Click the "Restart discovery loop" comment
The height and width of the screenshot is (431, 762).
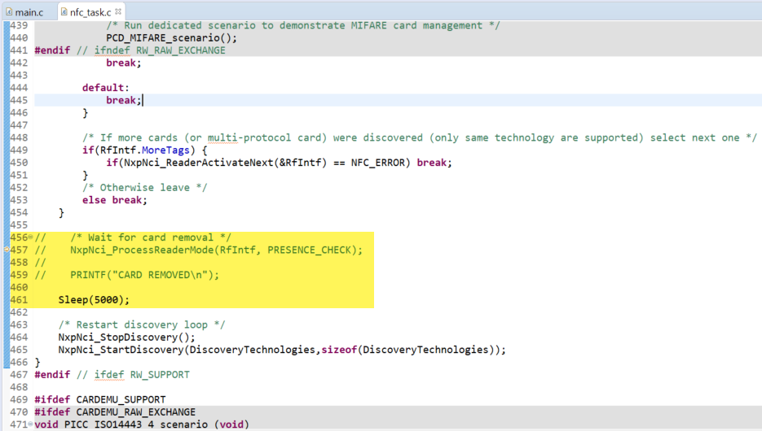142,324
